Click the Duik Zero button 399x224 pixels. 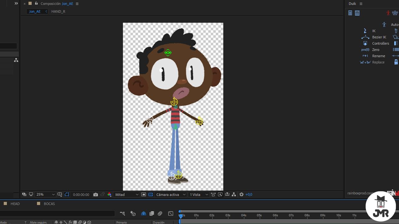click(x=370, y=49)
